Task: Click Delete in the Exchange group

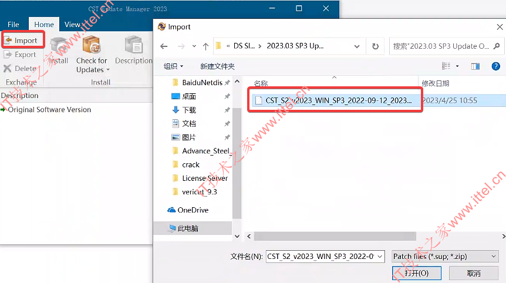Action: pos(20,69)
